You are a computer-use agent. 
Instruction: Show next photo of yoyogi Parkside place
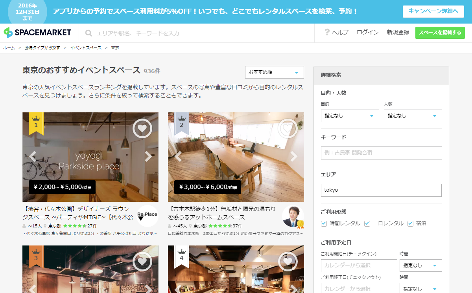[148, 156]
